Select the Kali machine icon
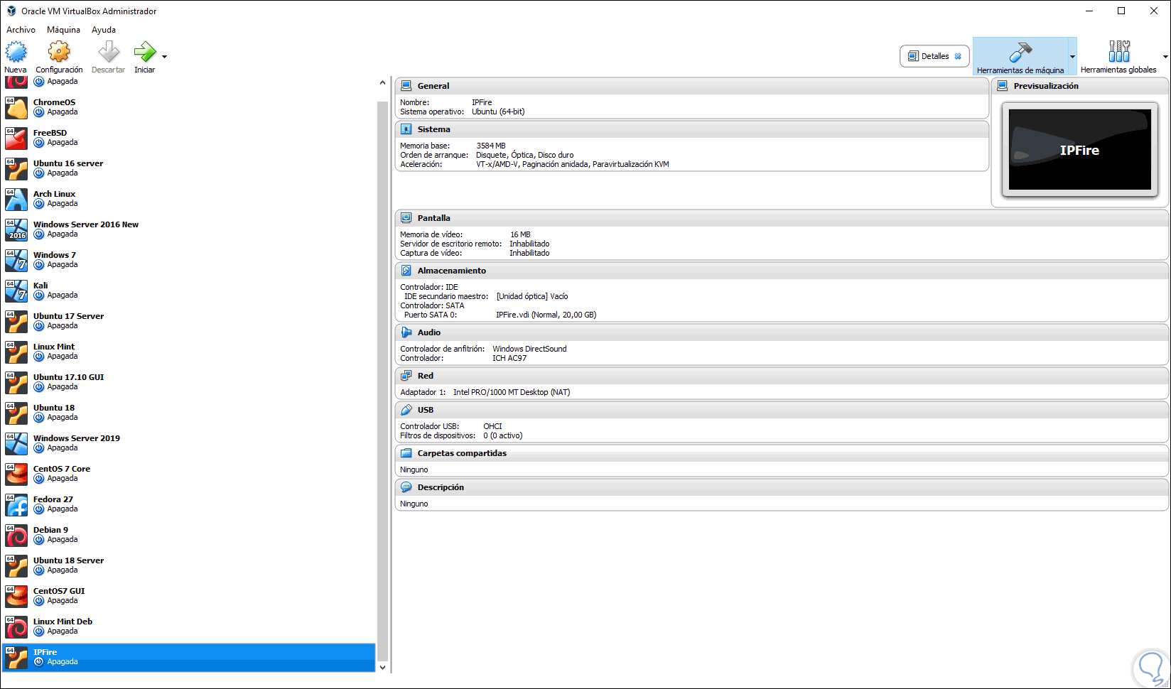 point(16,291)
